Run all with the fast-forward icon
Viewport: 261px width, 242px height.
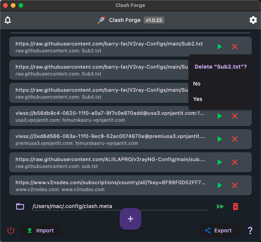pyautogui.click(x=220, y=207)
